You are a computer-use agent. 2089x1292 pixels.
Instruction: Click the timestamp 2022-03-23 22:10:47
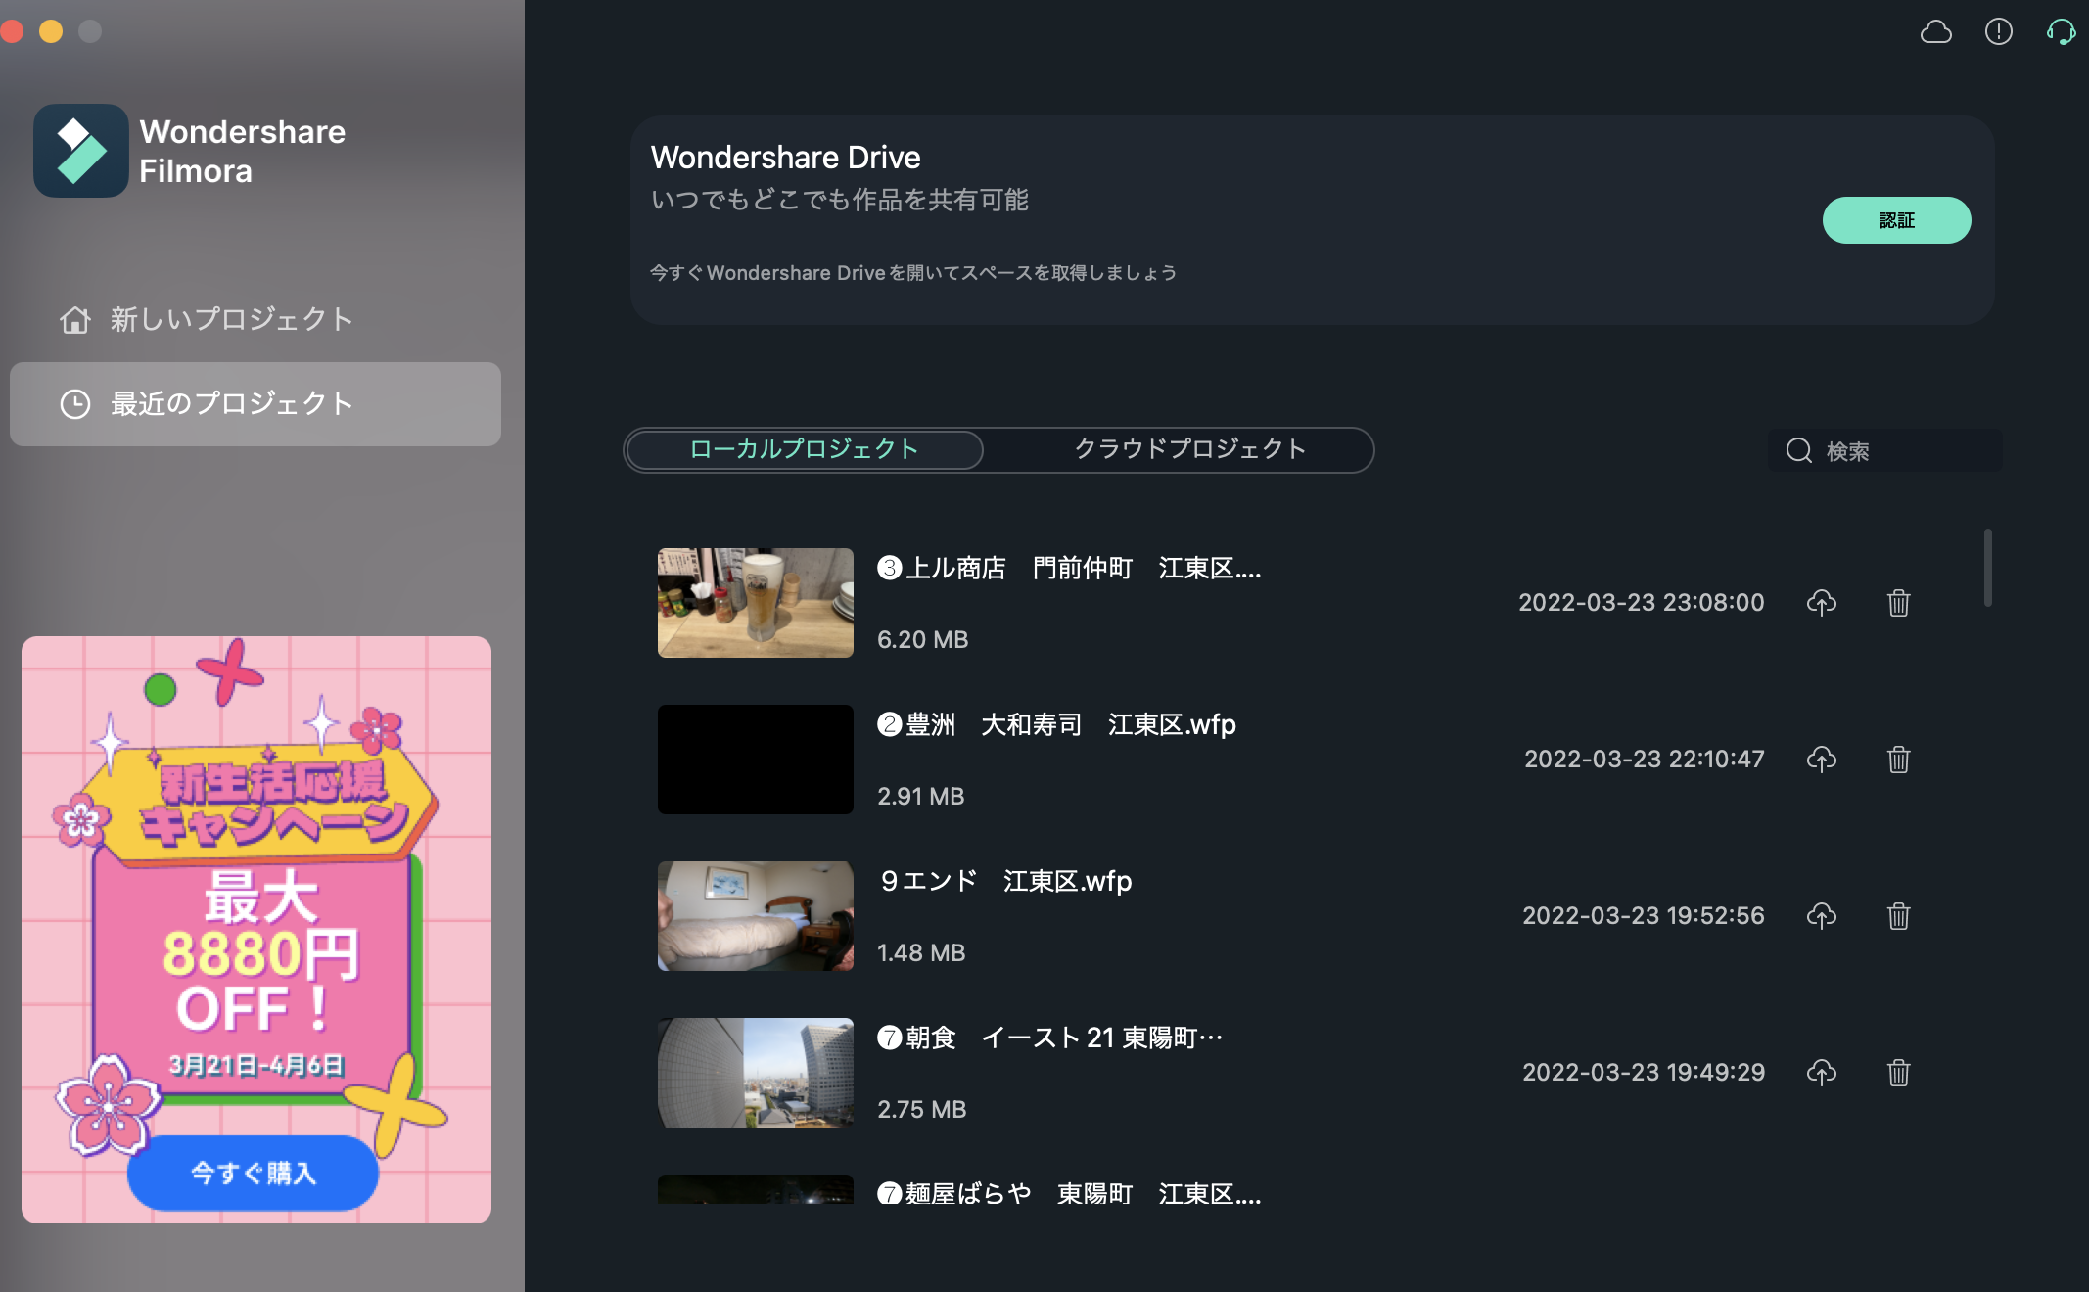click(x=1645, y=760)
